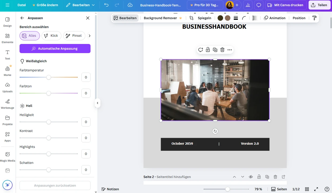Open the Marke sidebar panel

(x=7, y=71)
